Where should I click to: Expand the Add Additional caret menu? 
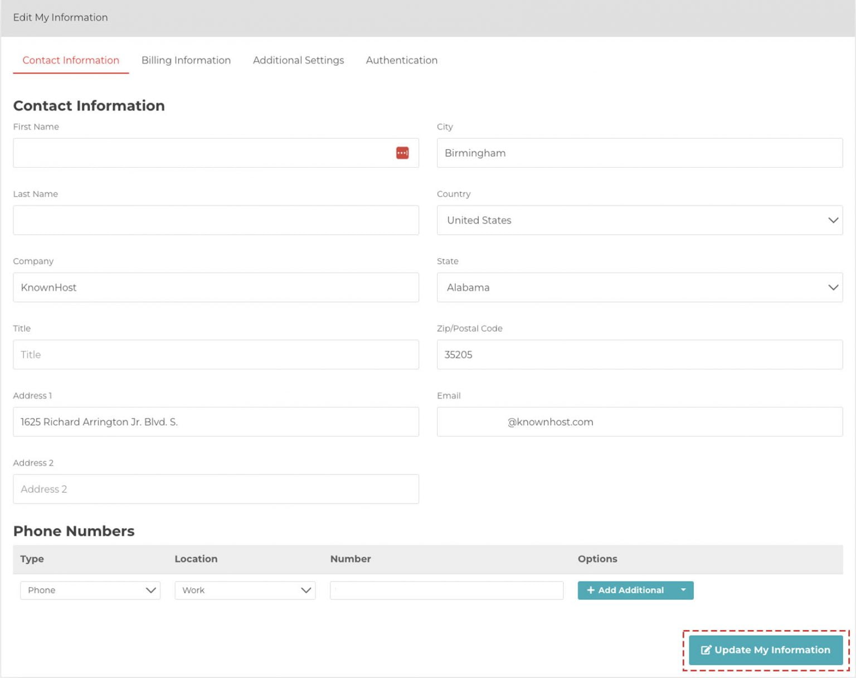(x=683, y=590)
